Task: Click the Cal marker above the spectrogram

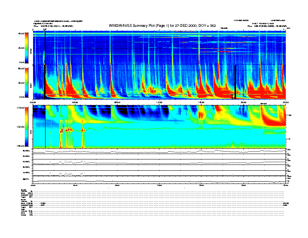Action: click(x=45, y=29)
